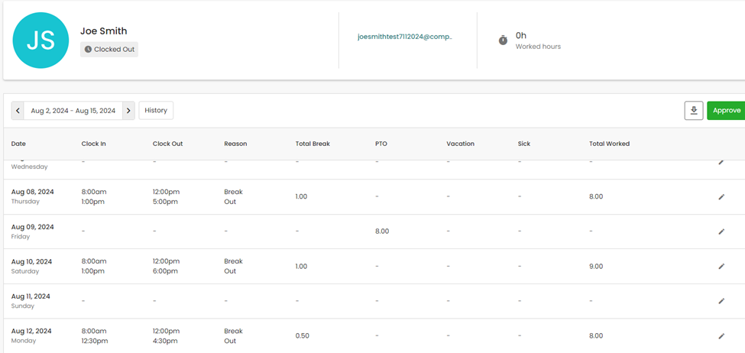Go to previous pay period arrow
745x353 pixels.
coord(18,111)
